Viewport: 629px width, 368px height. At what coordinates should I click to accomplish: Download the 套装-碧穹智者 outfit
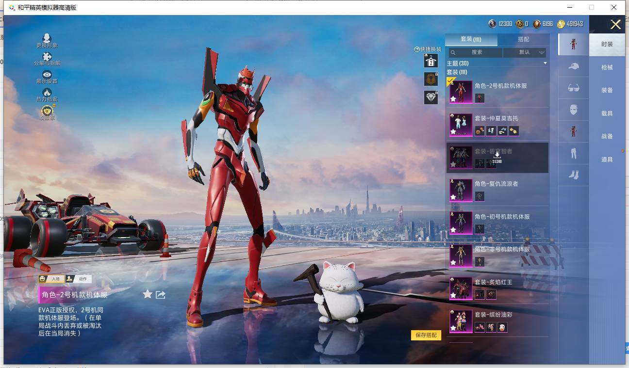(x=497, y=155)
